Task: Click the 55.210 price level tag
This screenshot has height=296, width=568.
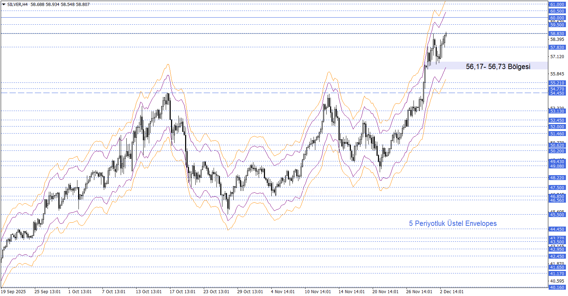Action: pyautogui.click(x=557, y=83)
